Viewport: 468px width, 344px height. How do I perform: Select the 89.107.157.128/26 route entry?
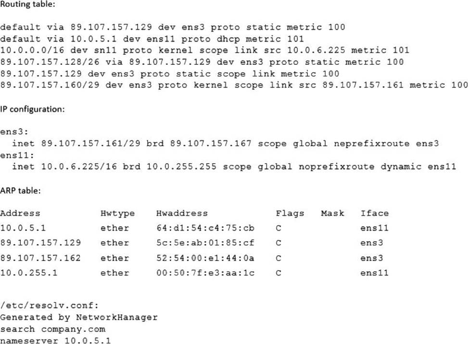tap(202, 62)
